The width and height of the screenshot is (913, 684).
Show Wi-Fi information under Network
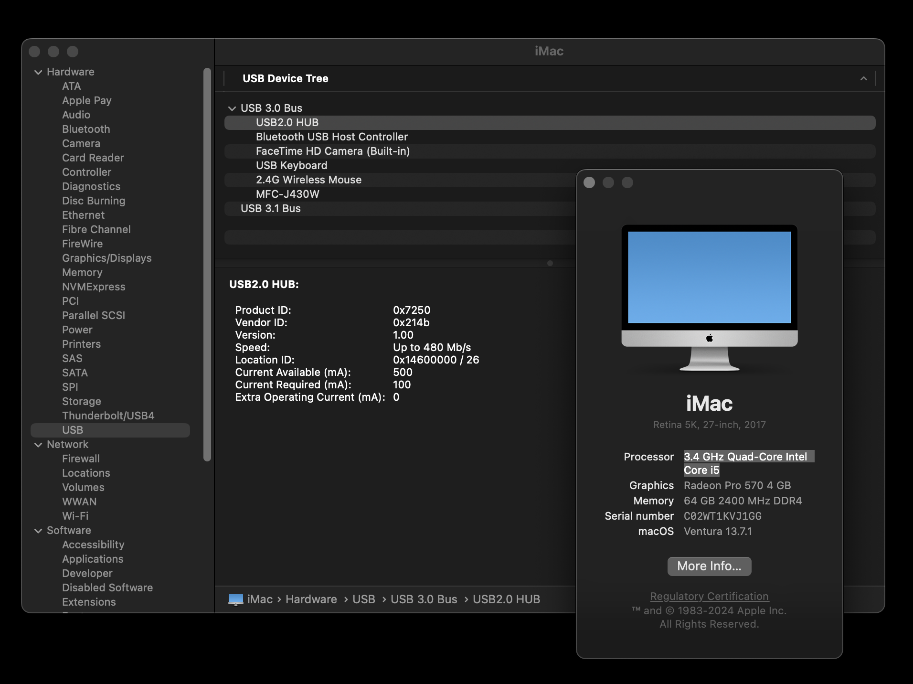(x=75, y=516)
